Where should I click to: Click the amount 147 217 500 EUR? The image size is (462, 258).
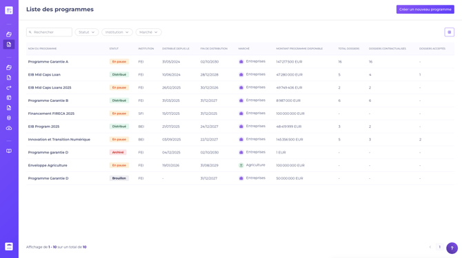click(x=289, y=62)
